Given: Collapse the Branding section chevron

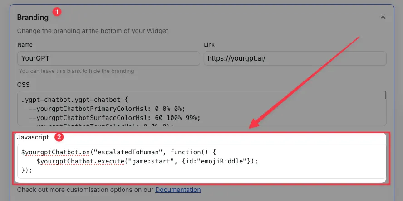Looking at the screenshot, I should (x=383, y=17).
